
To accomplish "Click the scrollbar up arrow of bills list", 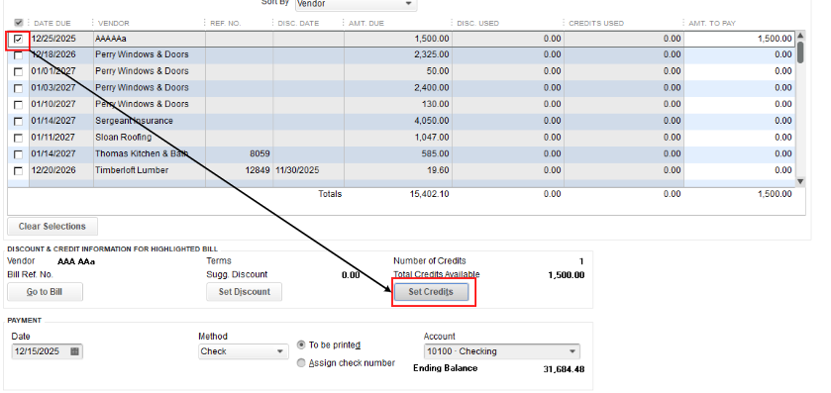I will tap(800, 36).
